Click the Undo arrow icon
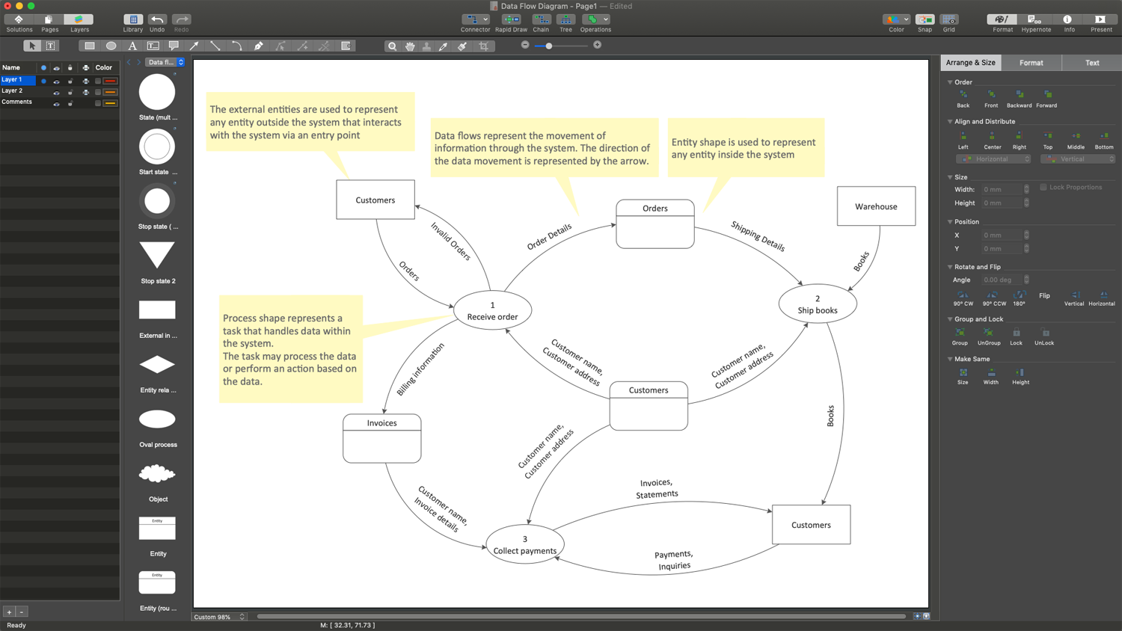This screenshot has height=631, width=1122. pos(157,20)
